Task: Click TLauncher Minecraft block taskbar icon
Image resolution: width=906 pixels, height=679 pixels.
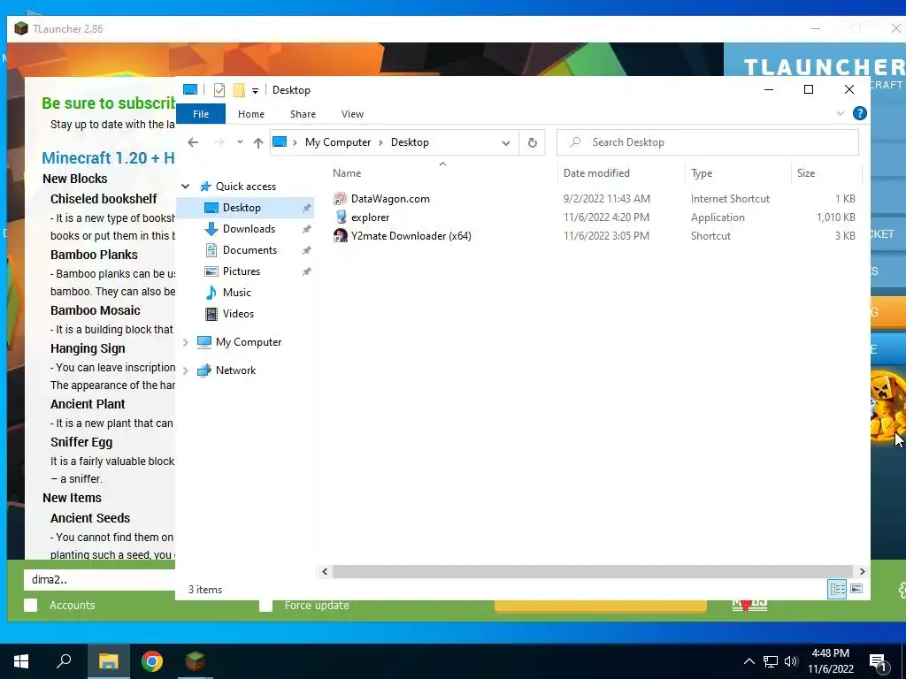Action: (x=195, y=661)
